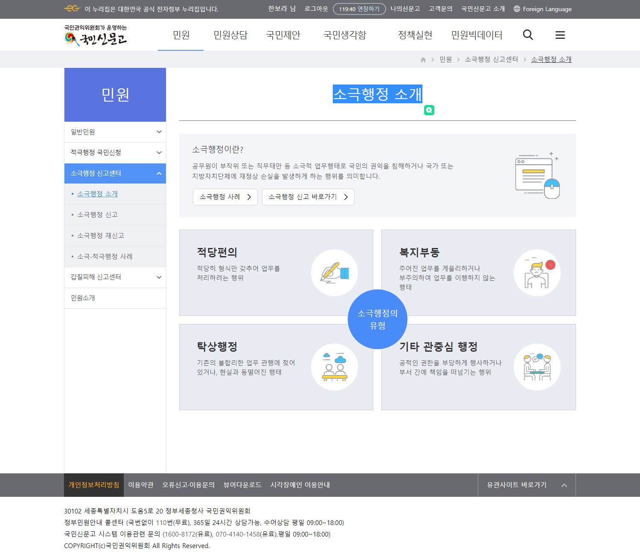Click the 한보라 님 user name

(x=282, y=9)
